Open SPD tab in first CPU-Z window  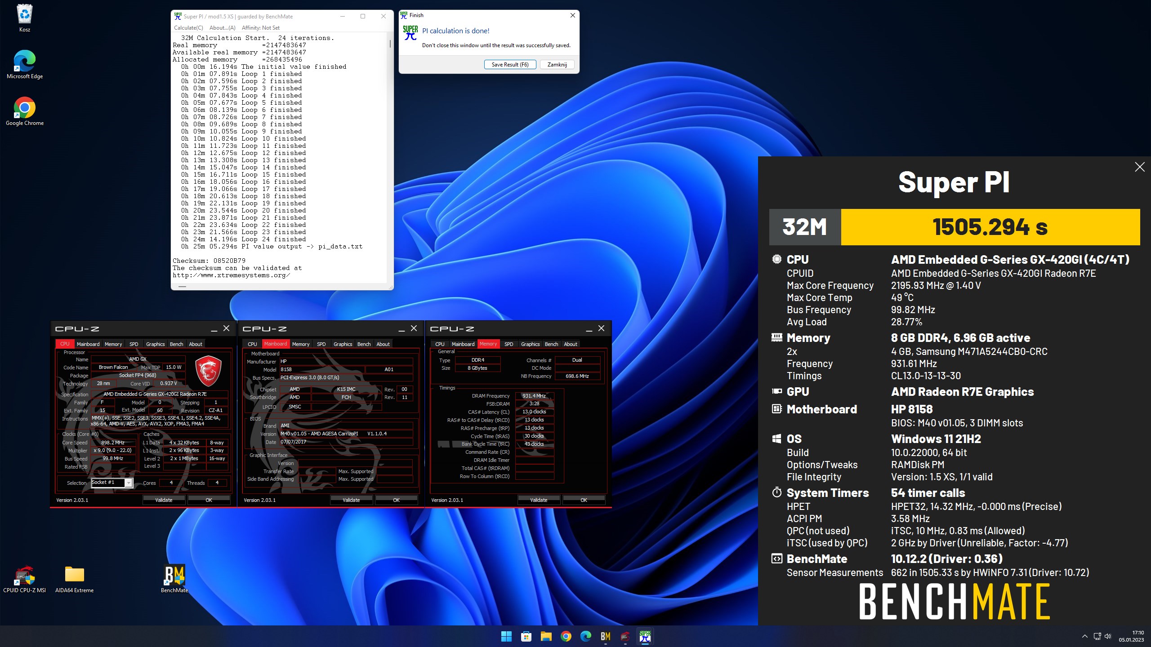[x=134, y=344]
